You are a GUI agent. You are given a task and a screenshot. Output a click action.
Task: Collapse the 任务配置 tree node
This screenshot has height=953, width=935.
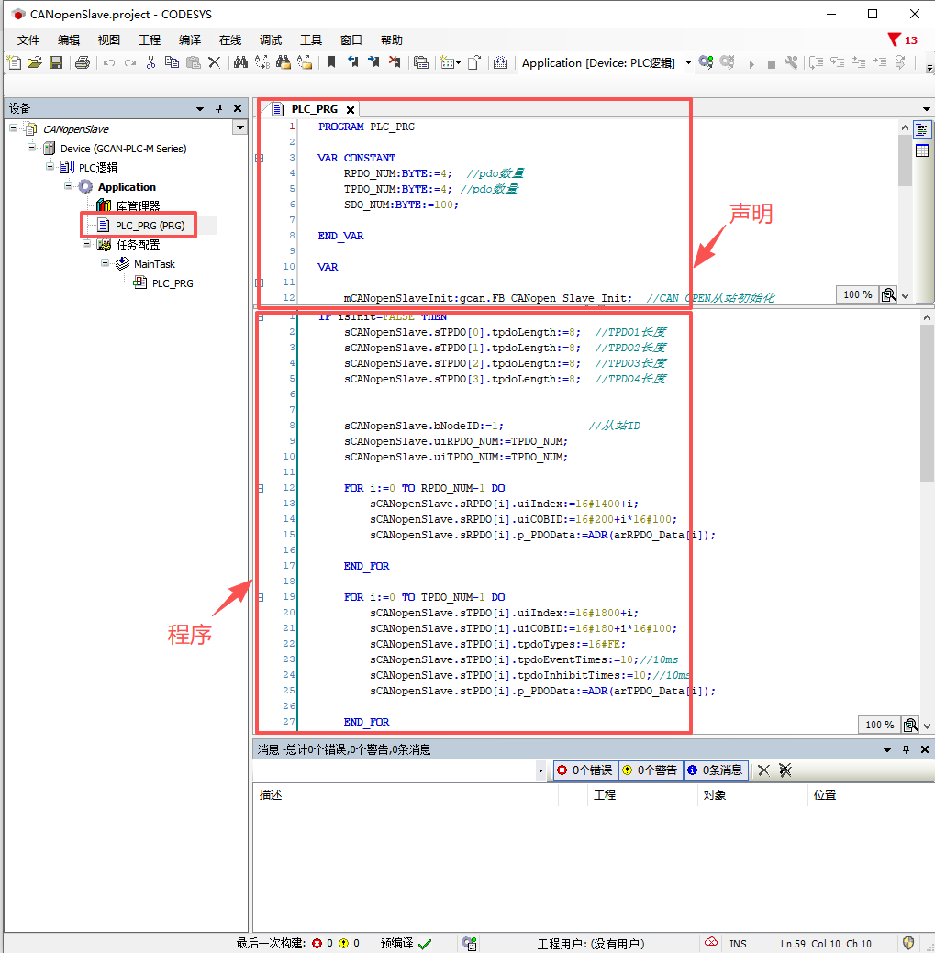pos(87,245)
